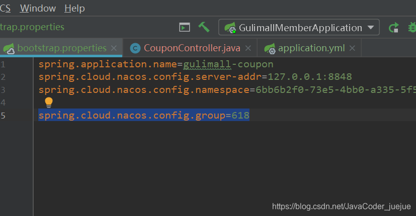Switch to bootstrap.properties tab

(61, 48)
